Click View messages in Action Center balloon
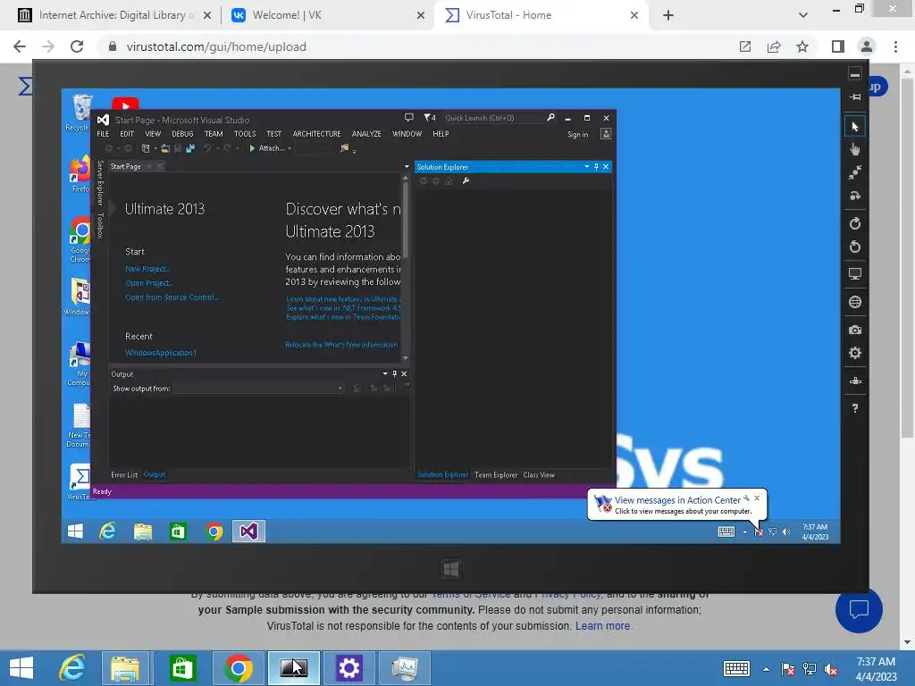 click(x=677, y=505)
